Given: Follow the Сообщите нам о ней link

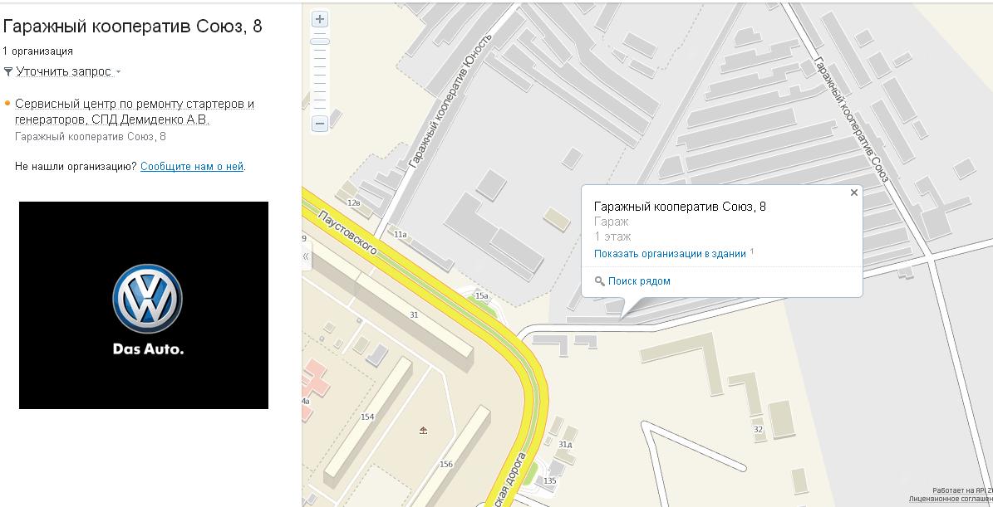Looking at the screenshot, I should 192,167.
